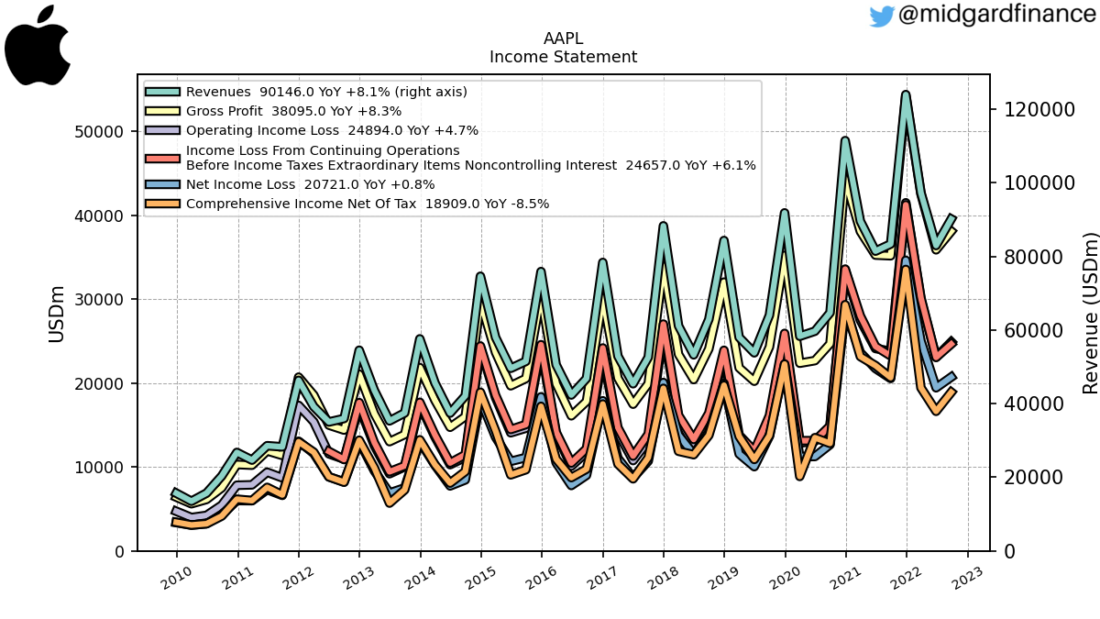Click the 2022 revenue peak on teal line
The width and height of the screenshot is (1100, 619).
(x=906, y=95)
